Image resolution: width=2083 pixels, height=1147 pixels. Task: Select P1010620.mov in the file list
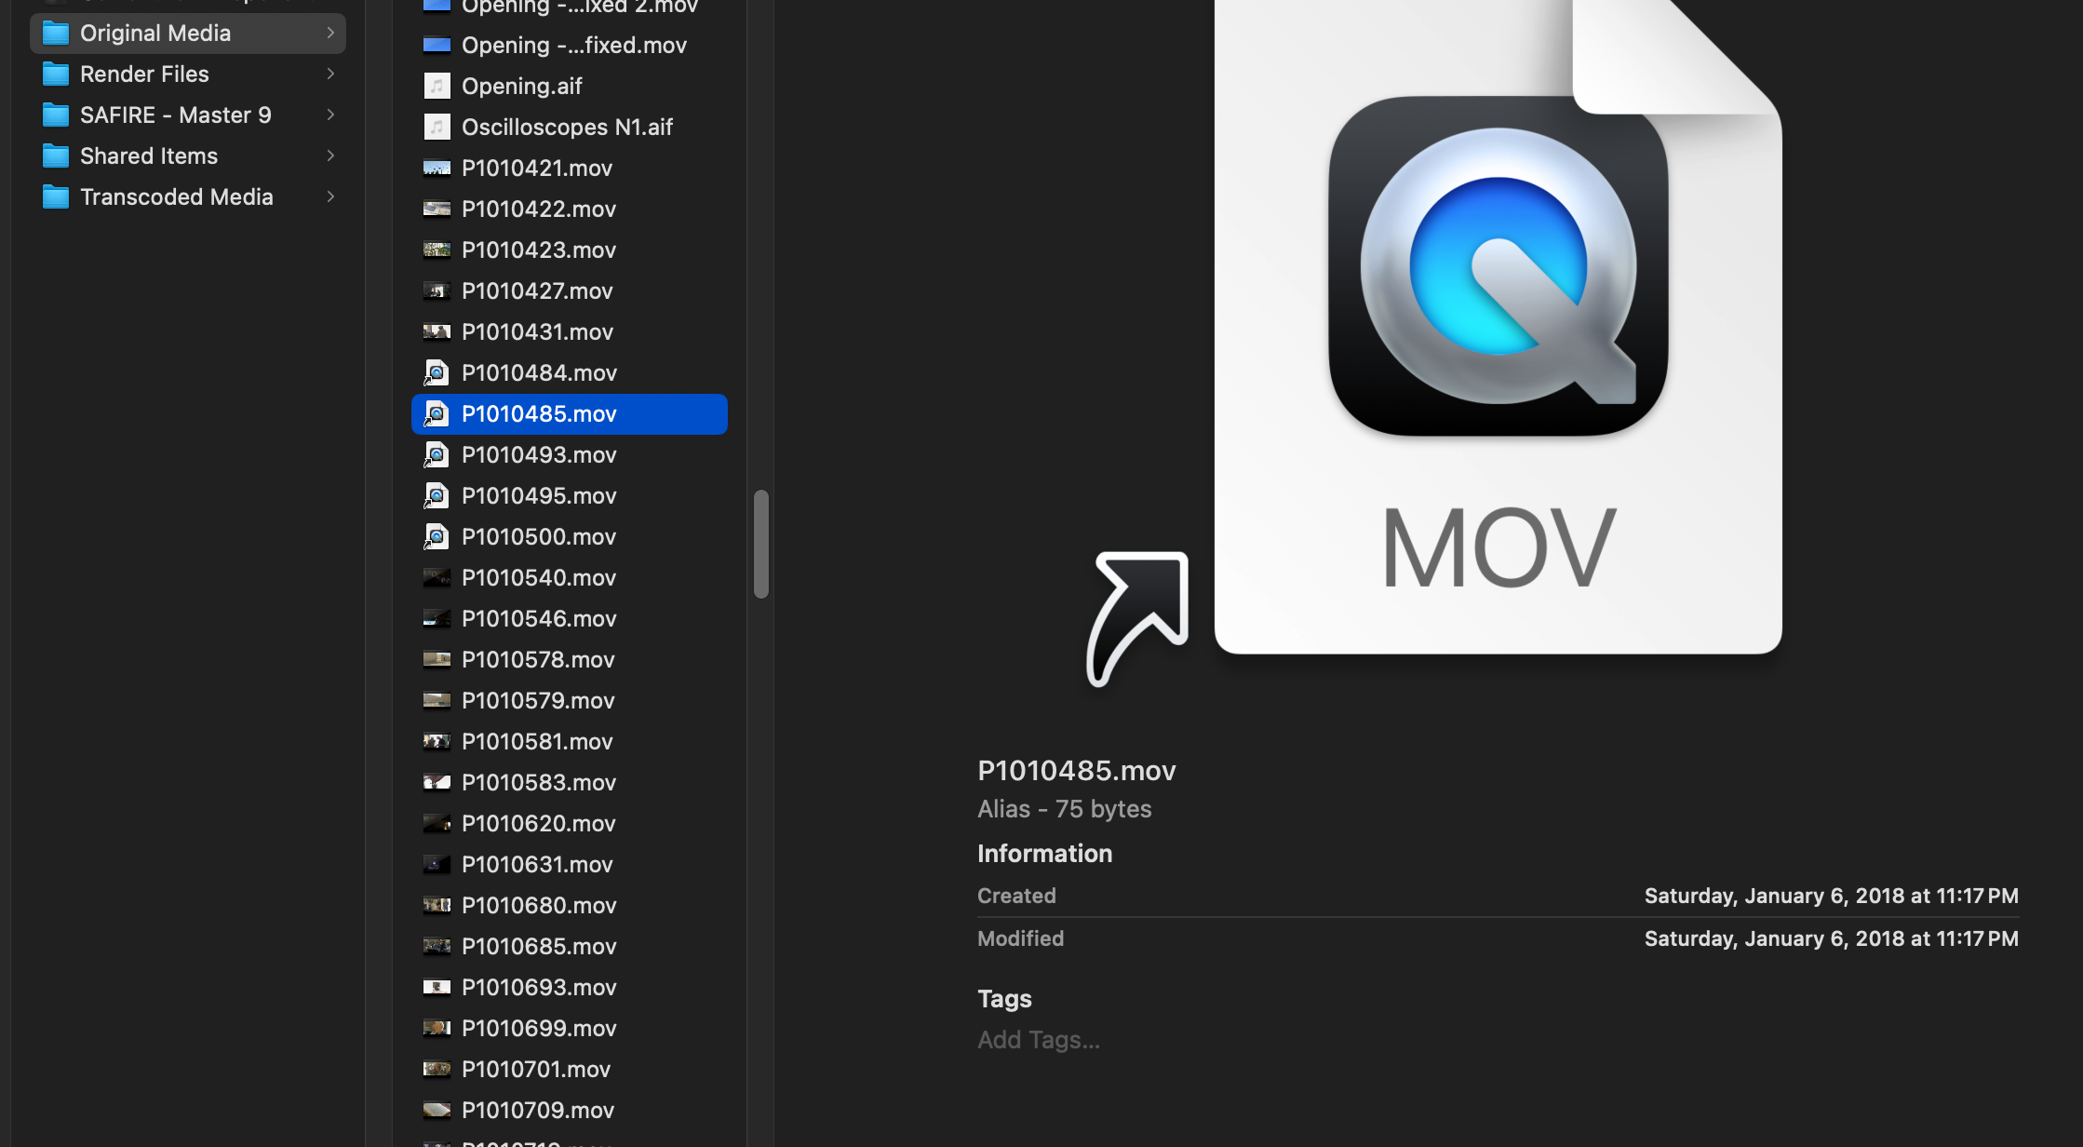tap(539, 824)
